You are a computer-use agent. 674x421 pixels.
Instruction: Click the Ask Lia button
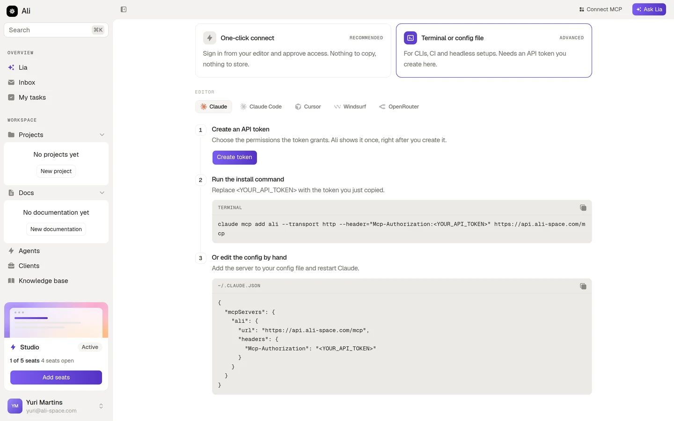pyautogui.click(x=649, y=9)
